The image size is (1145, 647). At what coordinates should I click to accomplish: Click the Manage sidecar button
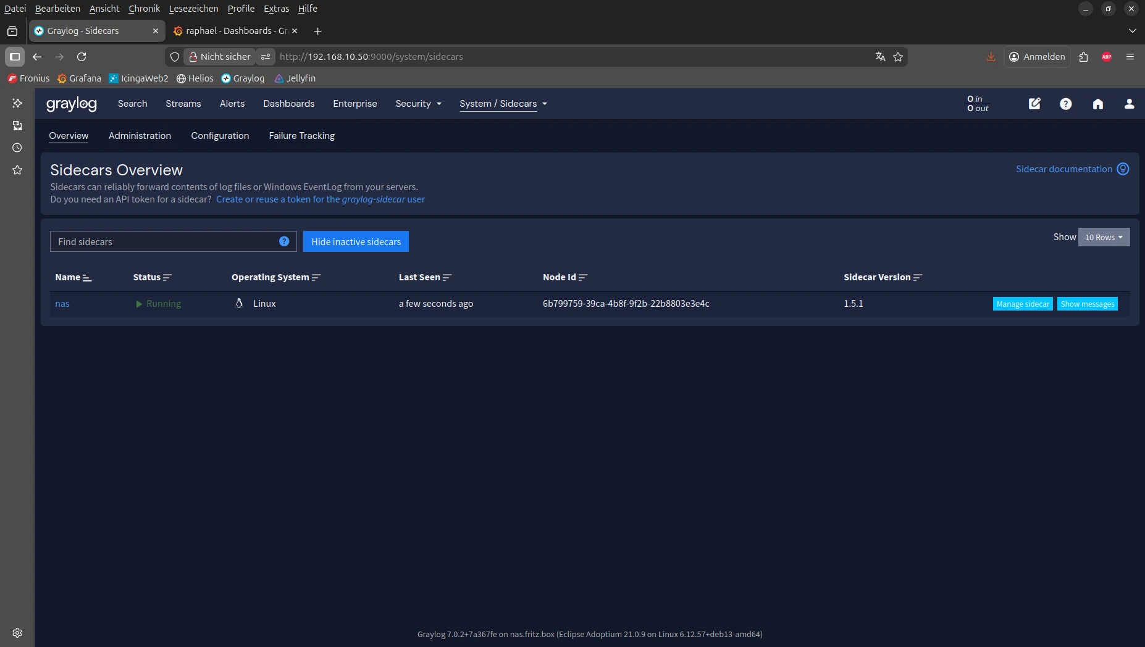[x=1022, y=304]
